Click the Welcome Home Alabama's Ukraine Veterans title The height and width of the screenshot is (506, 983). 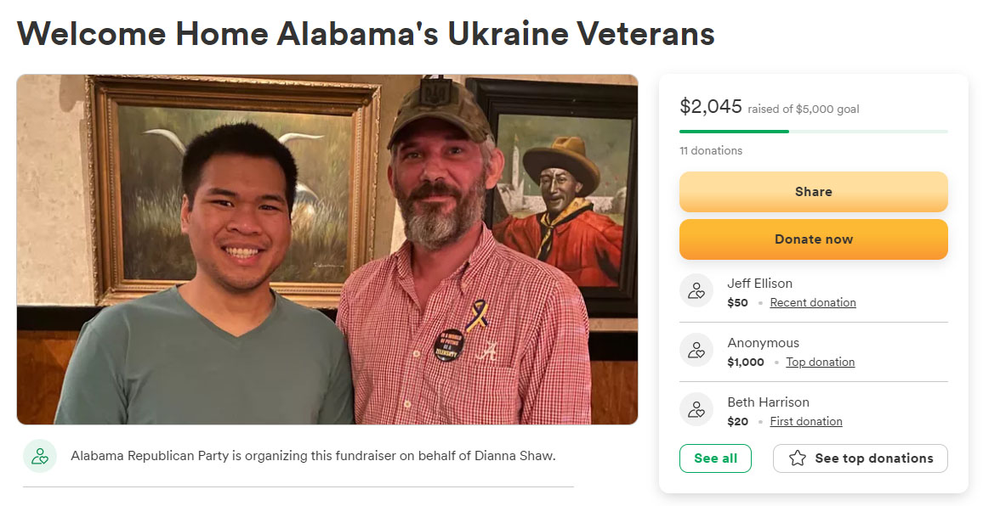click(x=366, y=33)
